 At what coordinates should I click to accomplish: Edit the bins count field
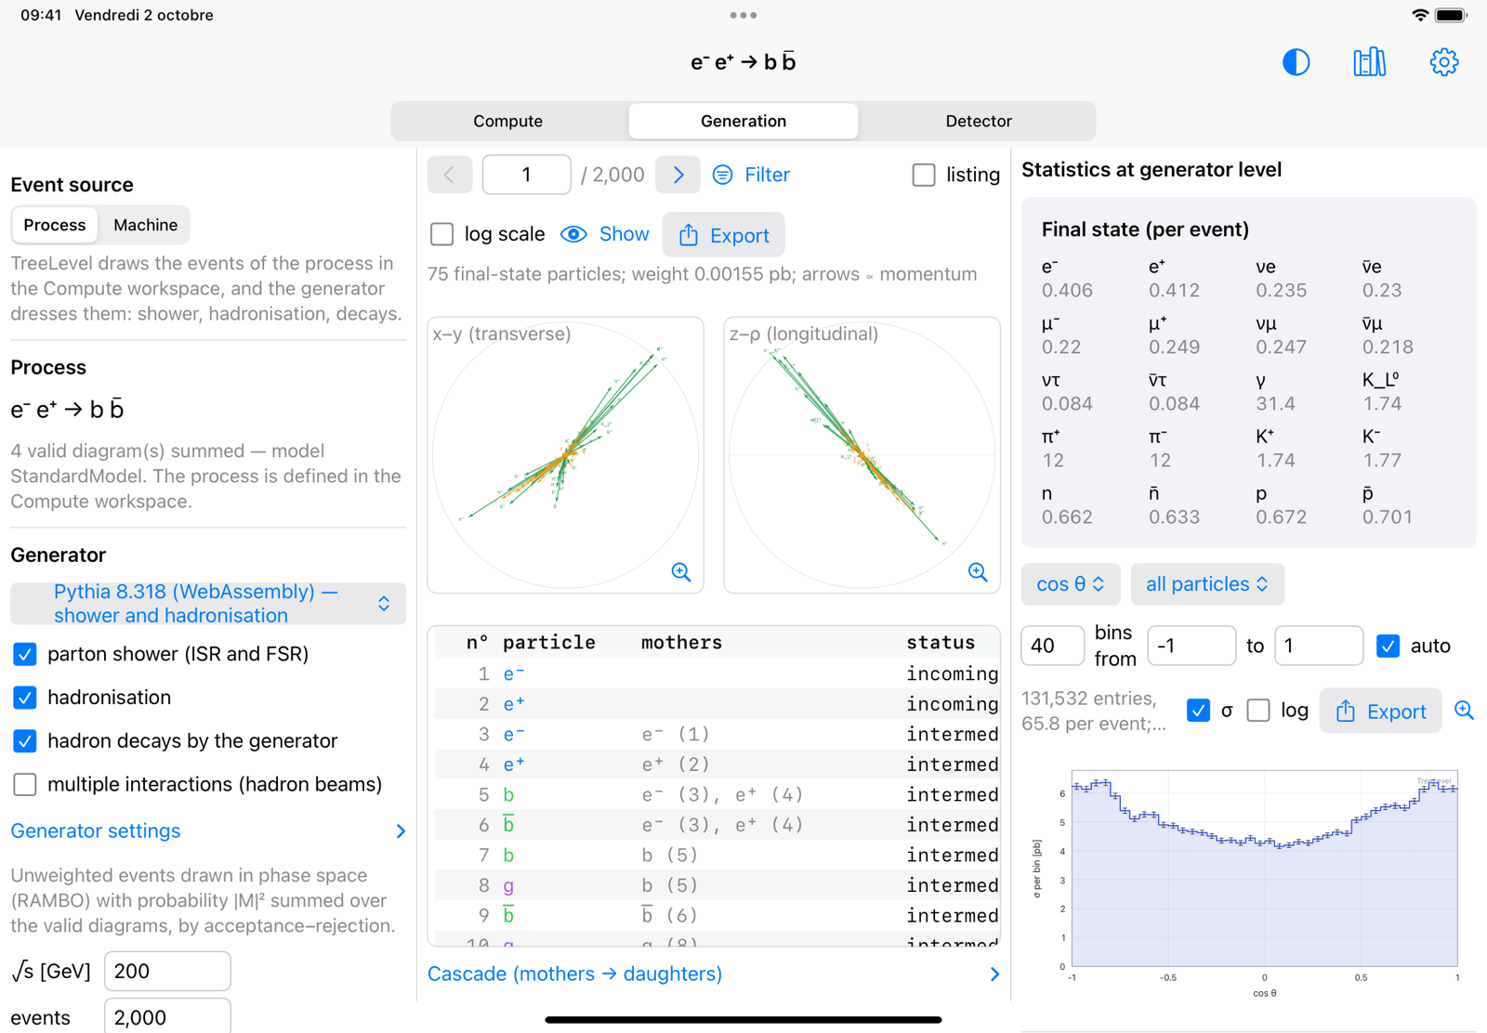[x=1053, y=646]
